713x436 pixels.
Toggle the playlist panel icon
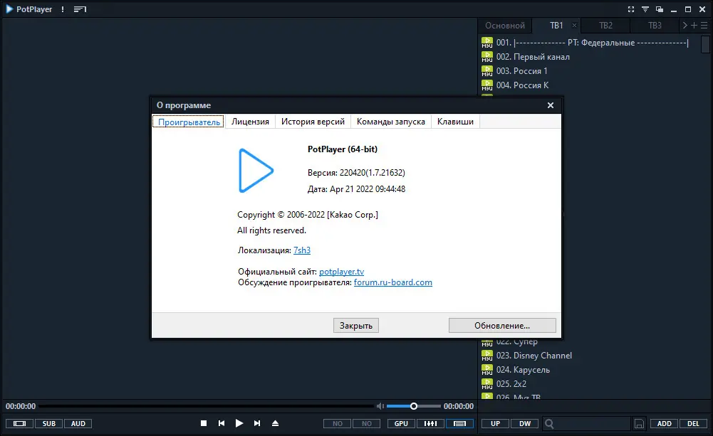pyautogui.click(x=459, y=424)
